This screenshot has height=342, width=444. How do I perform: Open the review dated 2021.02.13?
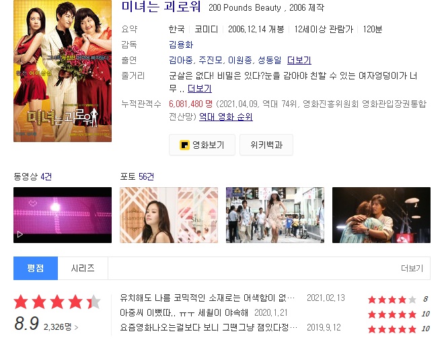click(x=207, y=298)
